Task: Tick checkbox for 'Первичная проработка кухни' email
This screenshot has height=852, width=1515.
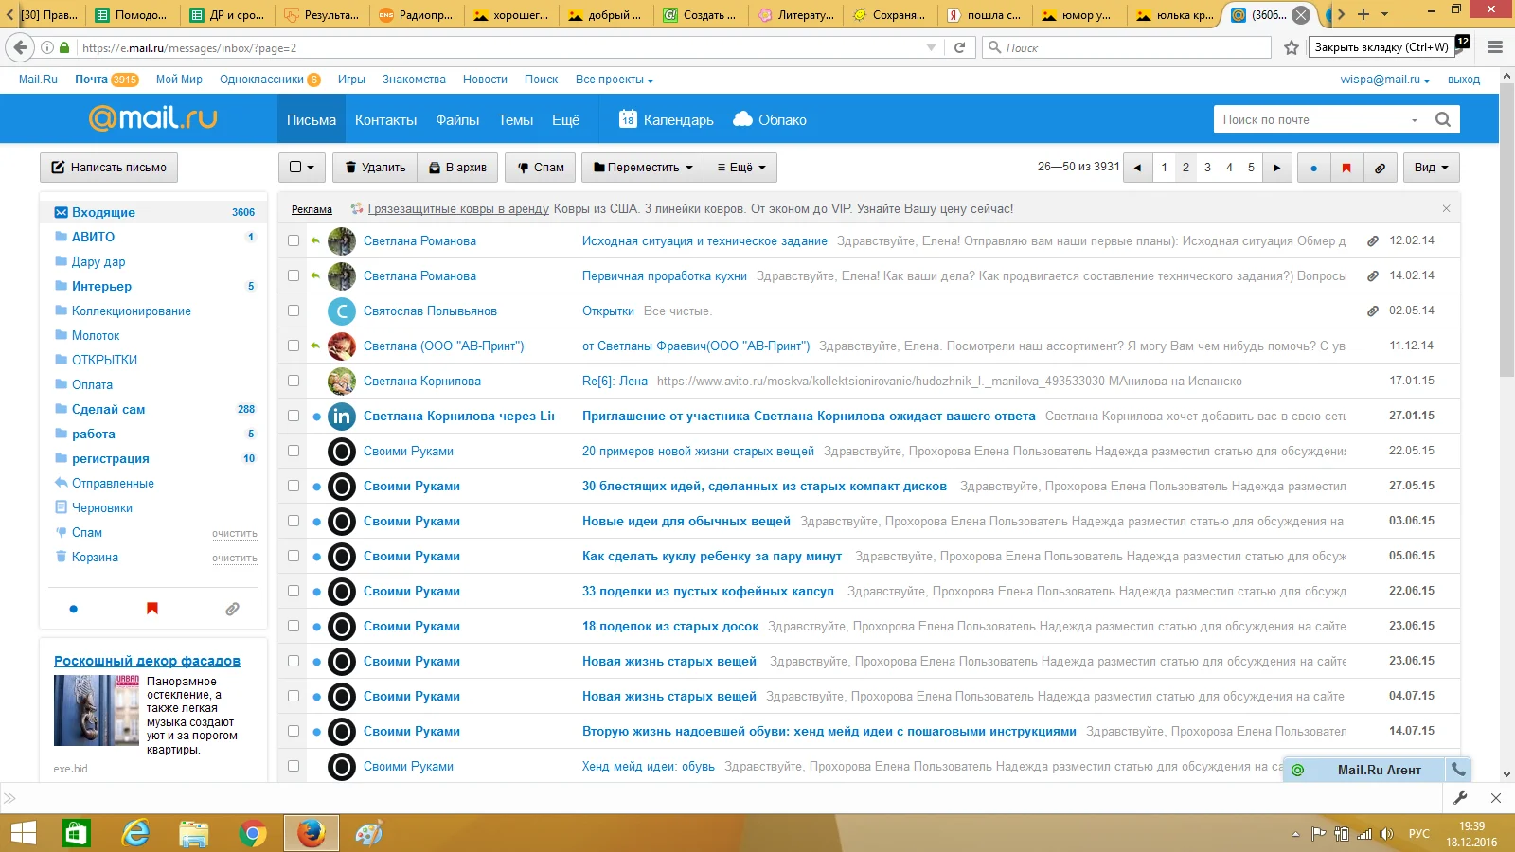Action: 294,275
